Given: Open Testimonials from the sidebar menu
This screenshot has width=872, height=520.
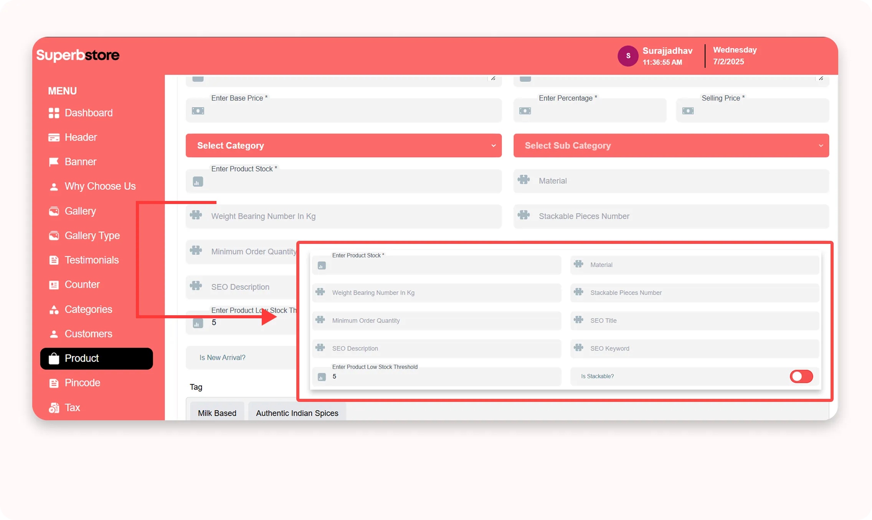Looking at the screenshot, I should 91,260.
